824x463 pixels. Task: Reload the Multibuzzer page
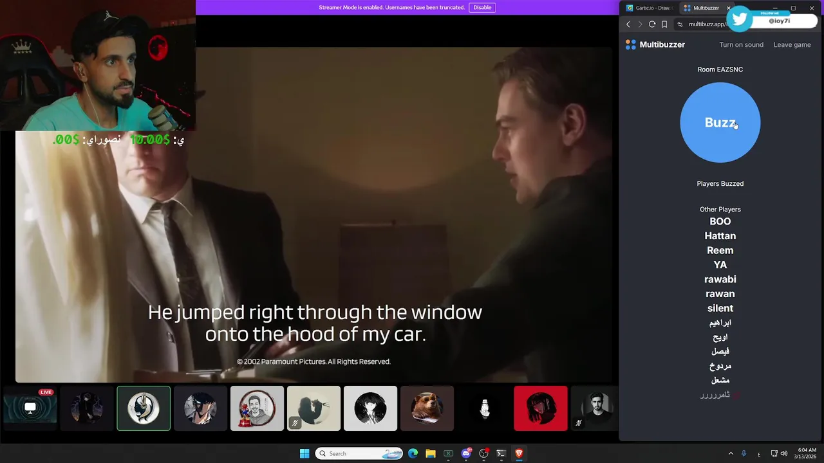[652, 24]
